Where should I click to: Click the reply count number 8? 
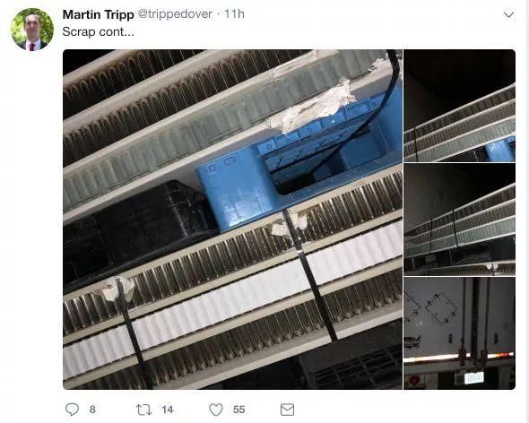(92, 410)
